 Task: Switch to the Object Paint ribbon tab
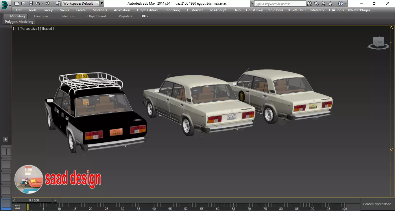[97, 16]
